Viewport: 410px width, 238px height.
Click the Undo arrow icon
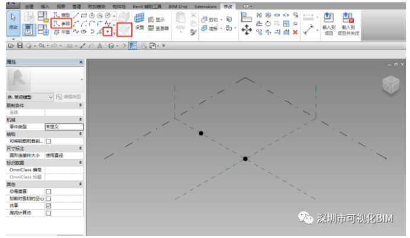pyautogui.click(x=41, y=45)
